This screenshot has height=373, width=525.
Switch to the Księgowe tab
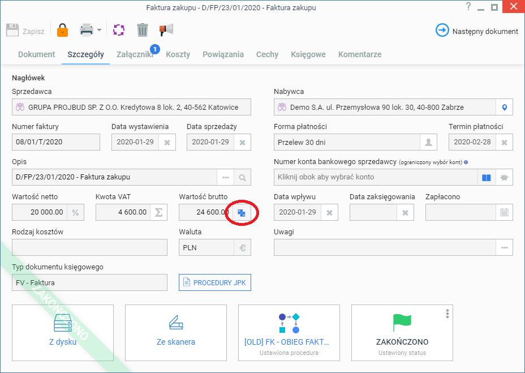tap(308, 54)
